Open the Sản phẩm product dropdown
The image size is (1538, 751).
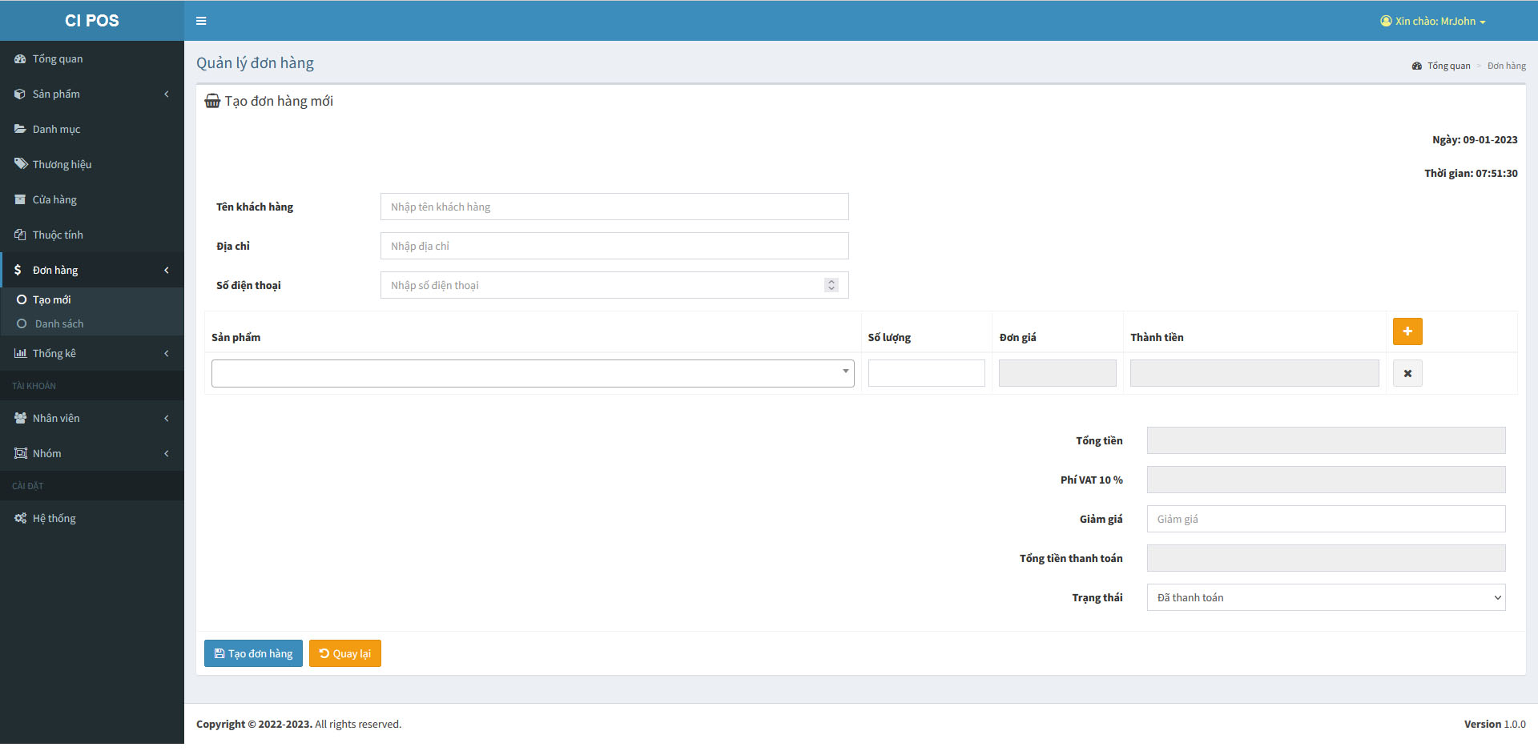point(532,372)
